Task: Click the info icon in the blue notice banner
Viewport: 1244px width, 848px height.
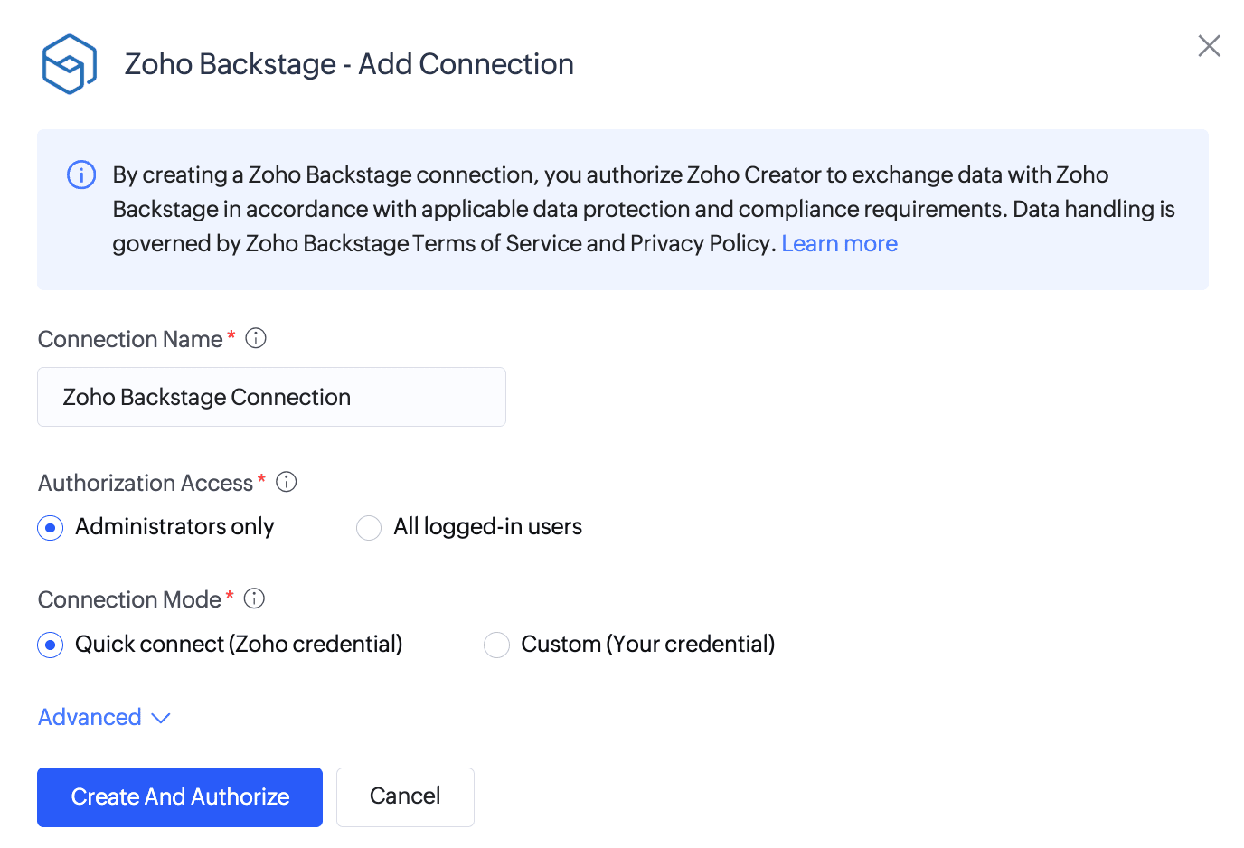Action: coord(81,174)
